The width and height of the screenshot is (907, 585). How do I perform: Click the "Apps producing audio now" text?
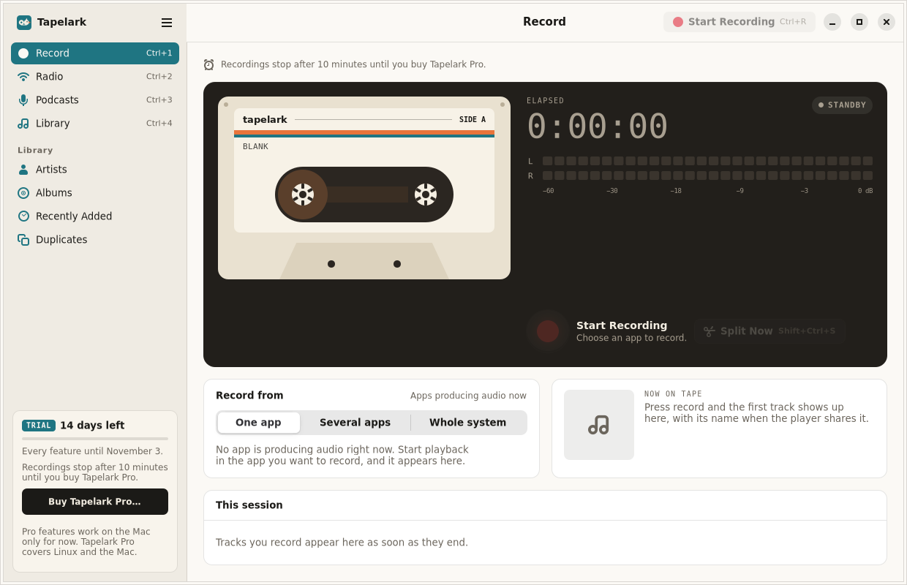coord(468,396)
